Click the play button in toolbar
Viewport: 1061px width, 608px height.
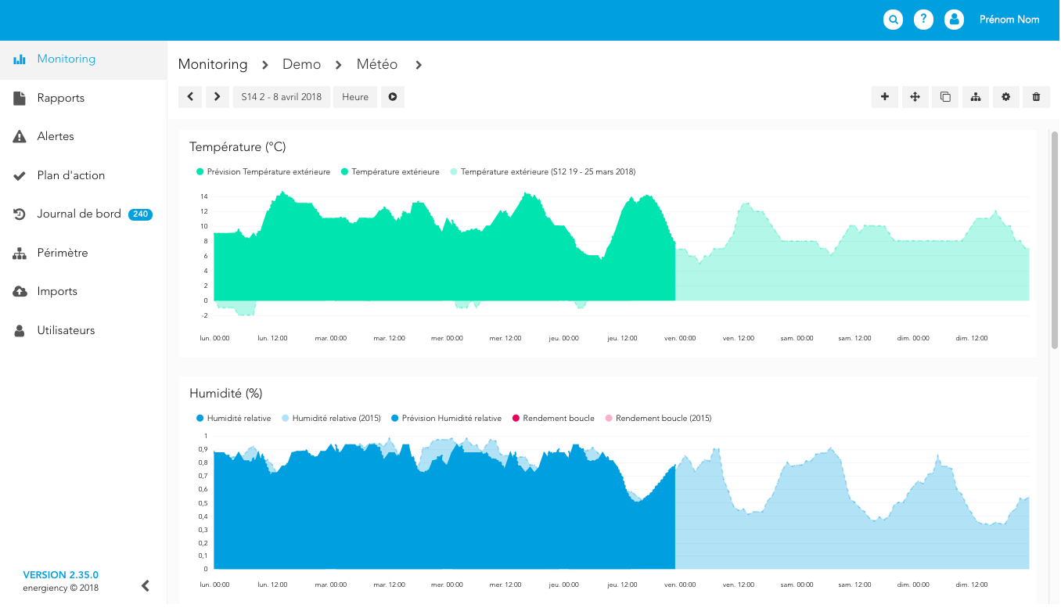[x=393, y=97]
